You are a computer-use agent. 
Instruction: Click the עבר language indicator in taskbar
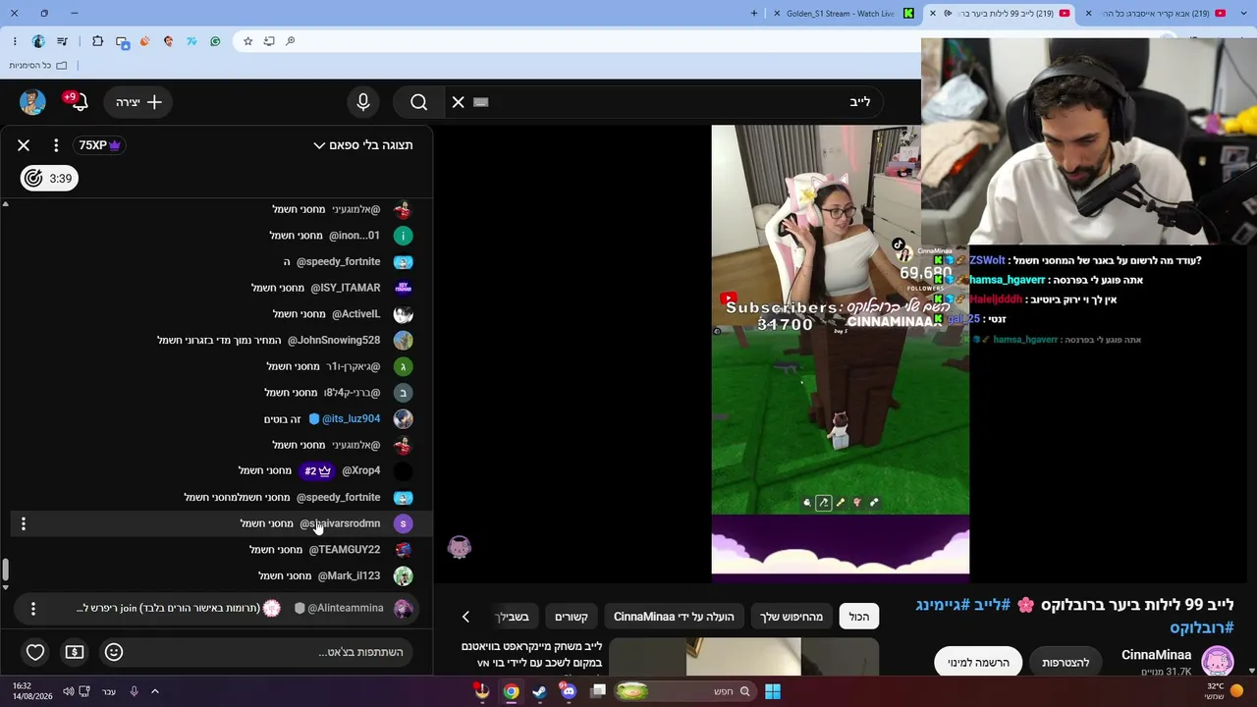(x=109, y=691)
